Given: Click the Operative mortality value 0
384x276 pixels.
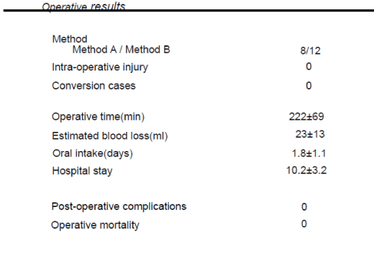Looking at the screenshot, I should 304,224.
